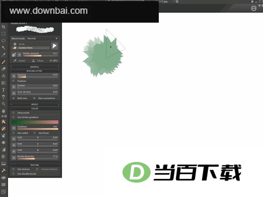Viewport: 263px width, 197px height.
Task: Select the Eraser tool in left toolbar
Action: (x=3, y=69)
